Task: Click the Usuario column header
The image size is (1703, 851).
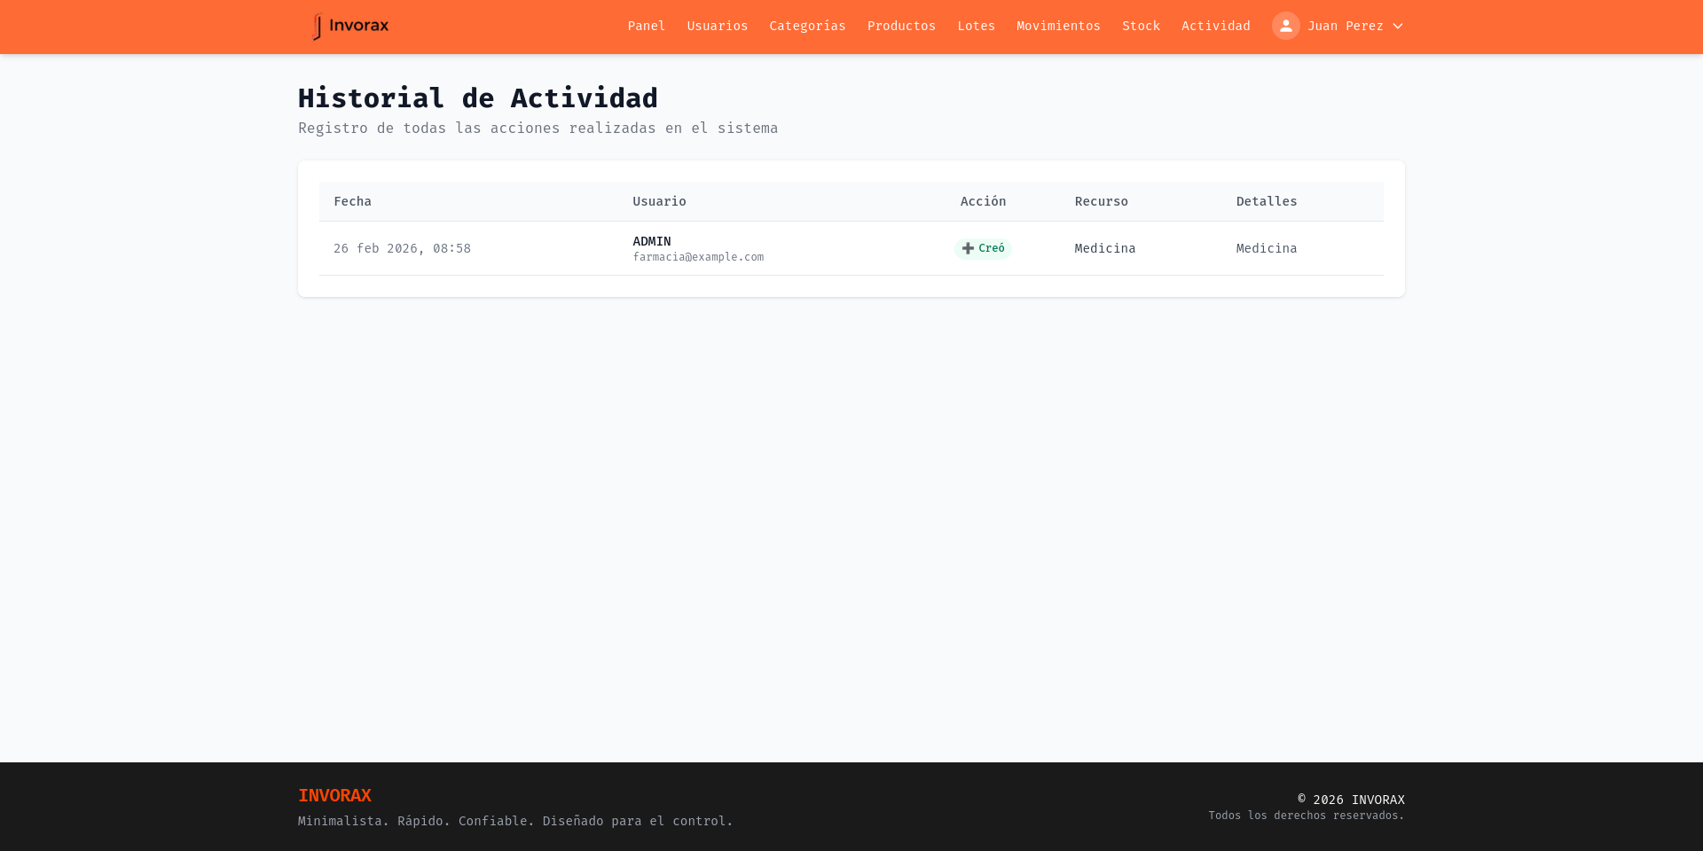Action: 659,201
